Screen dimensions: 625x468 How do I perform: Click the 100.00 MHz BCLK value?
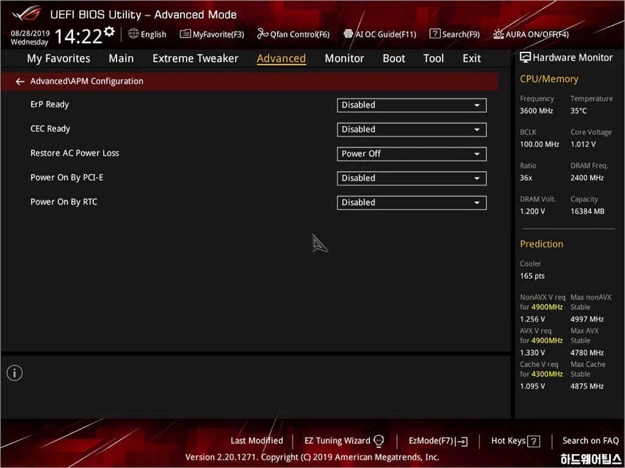(540, 145)
